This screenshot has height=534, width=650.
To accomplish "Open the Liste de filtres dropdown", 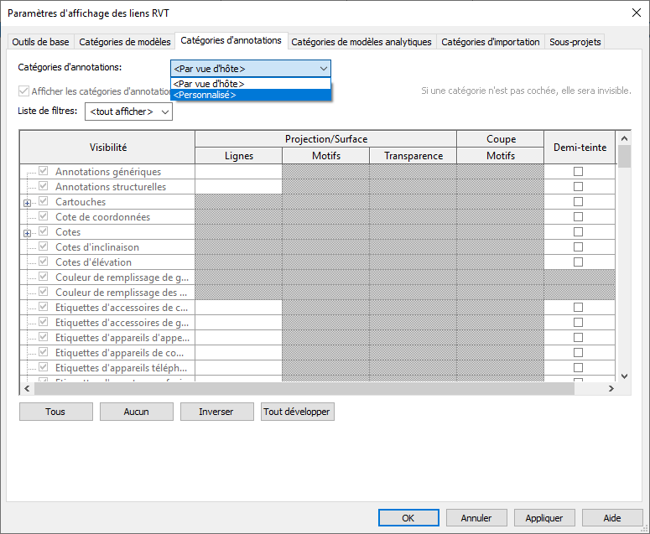I will pyautogui.click(x=128, y=111).
